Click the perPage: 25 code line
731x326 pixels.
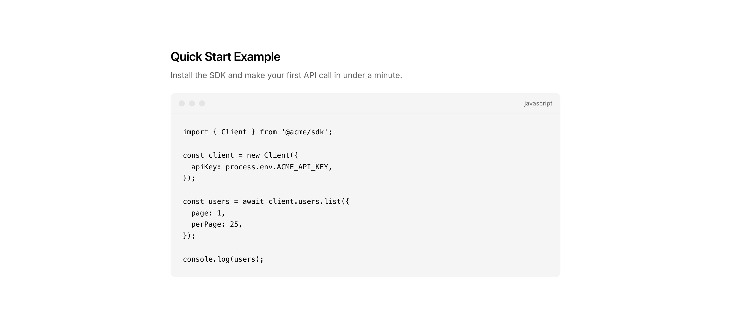point(216,224)
